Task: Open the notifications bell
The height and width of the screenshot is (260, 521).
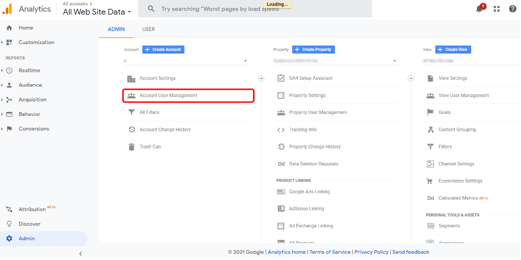Action: (479, 9)
